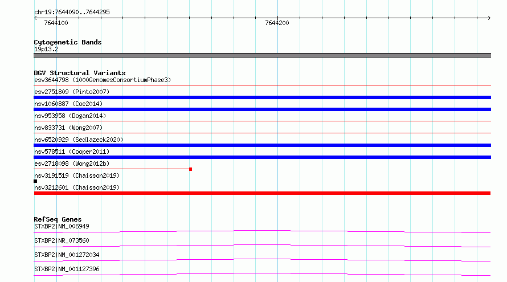Click the magenta line for STXBP2|NM_006949
507x282 pixels.
tap(262, 231)
